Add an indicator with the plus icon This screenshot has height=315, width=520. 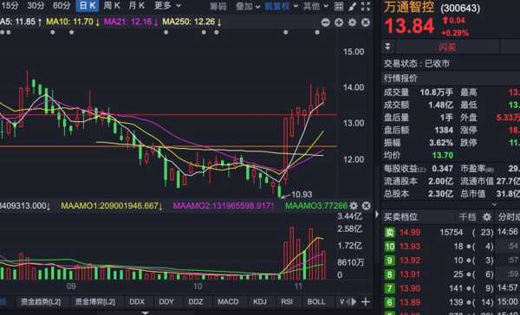pos(366,302)
